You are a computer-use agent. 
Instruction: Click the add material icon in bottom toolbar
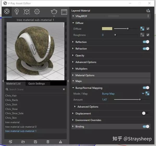(x=11, y=142)
